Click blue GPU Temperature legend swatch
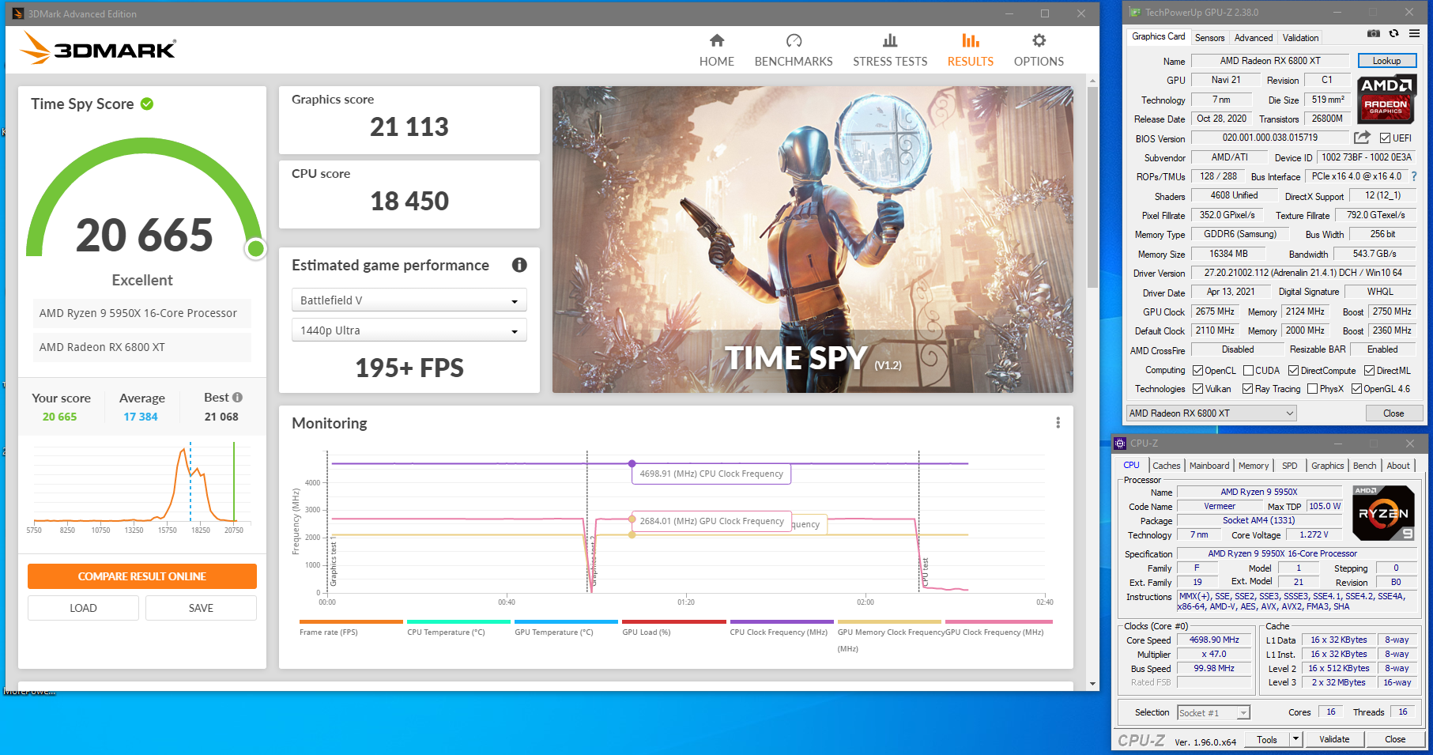 566,622
